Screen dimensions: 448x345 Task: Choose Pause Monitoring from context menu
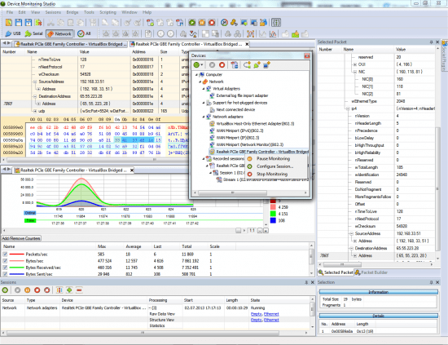(x=273, y=158)
